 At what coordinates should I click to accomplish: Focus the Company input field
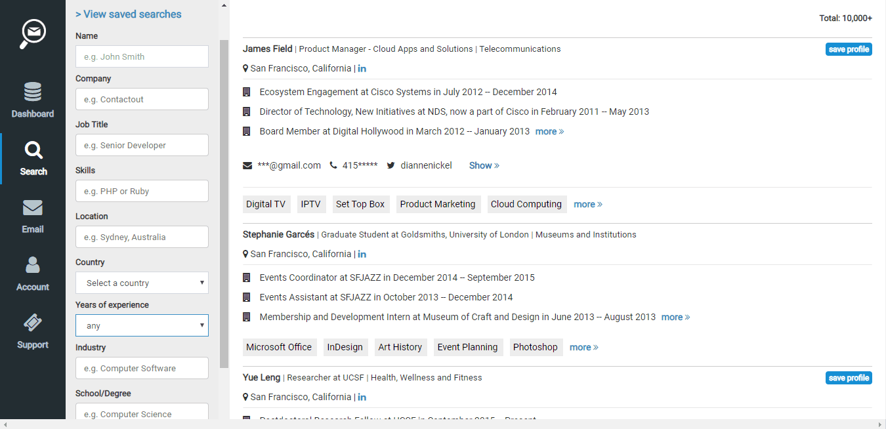pos(142,99)
